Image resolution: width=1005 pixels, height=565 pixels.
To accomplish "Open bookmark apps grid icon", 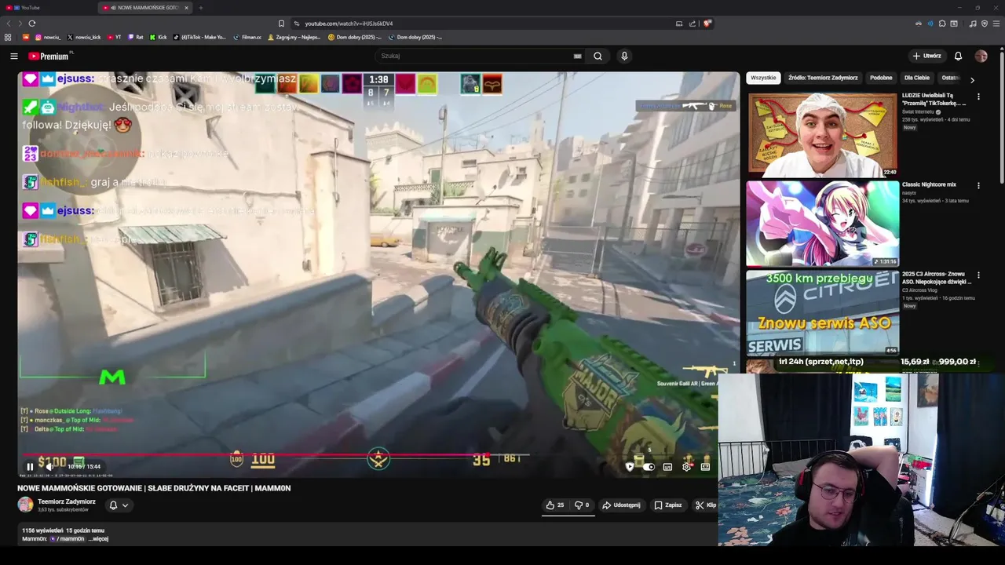I will (x=8, y=37).
